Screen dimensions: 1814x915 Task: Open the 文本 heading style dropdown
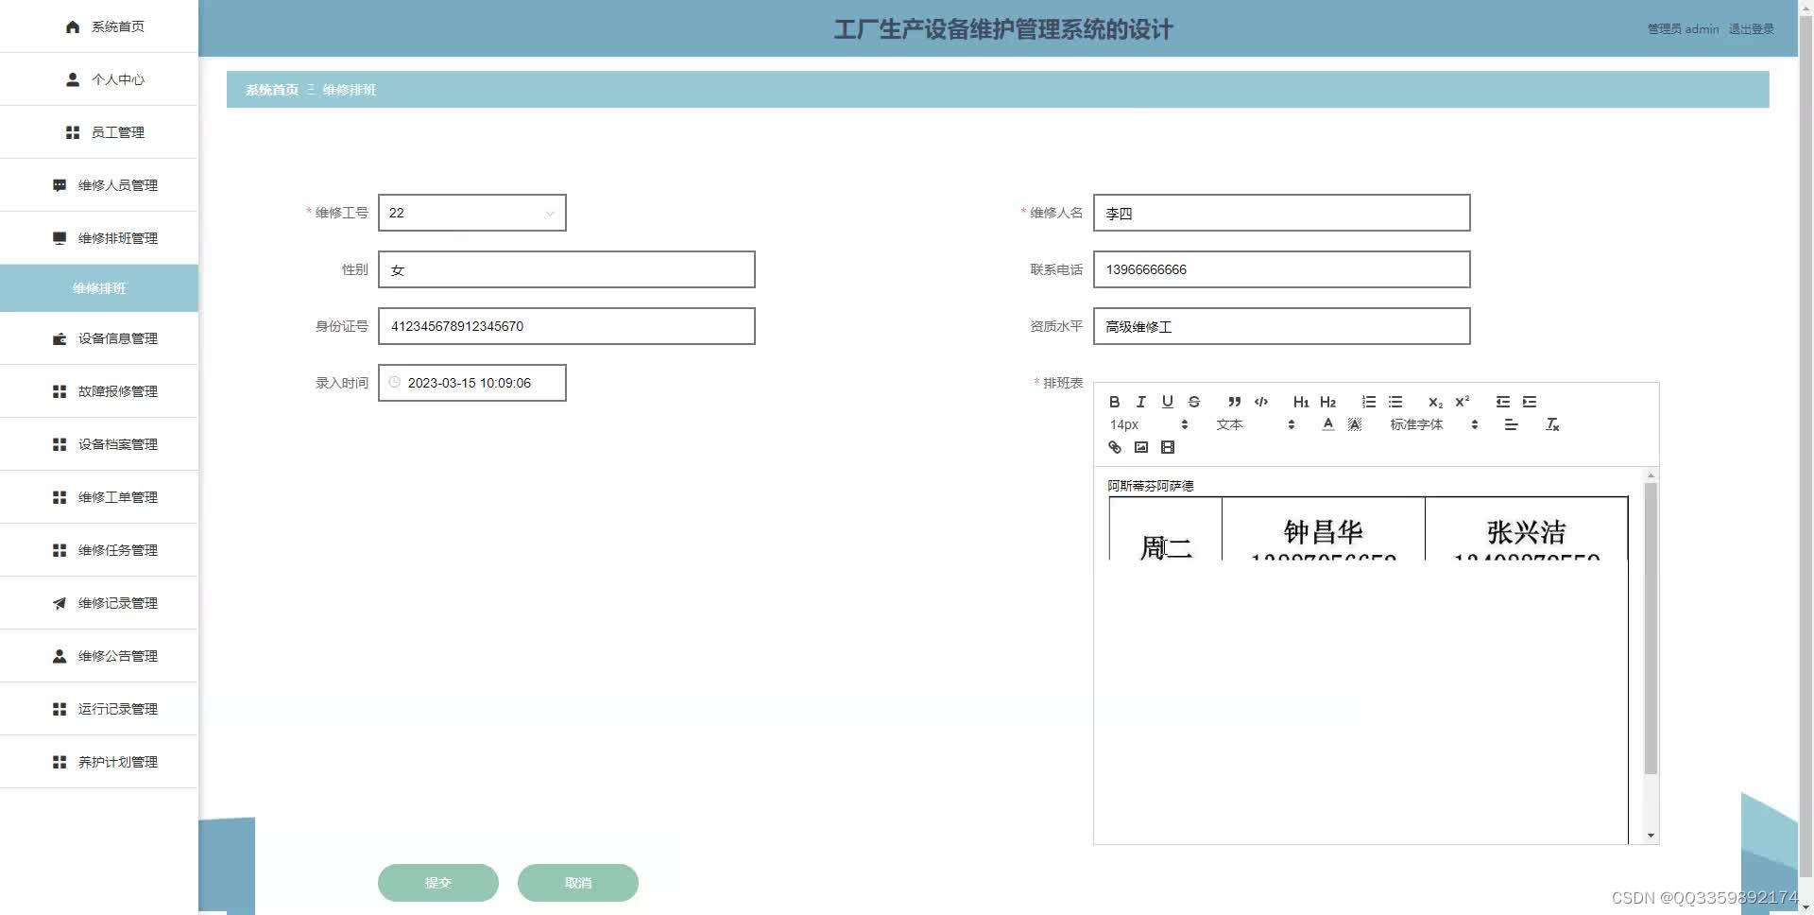tap(1255, 424)
